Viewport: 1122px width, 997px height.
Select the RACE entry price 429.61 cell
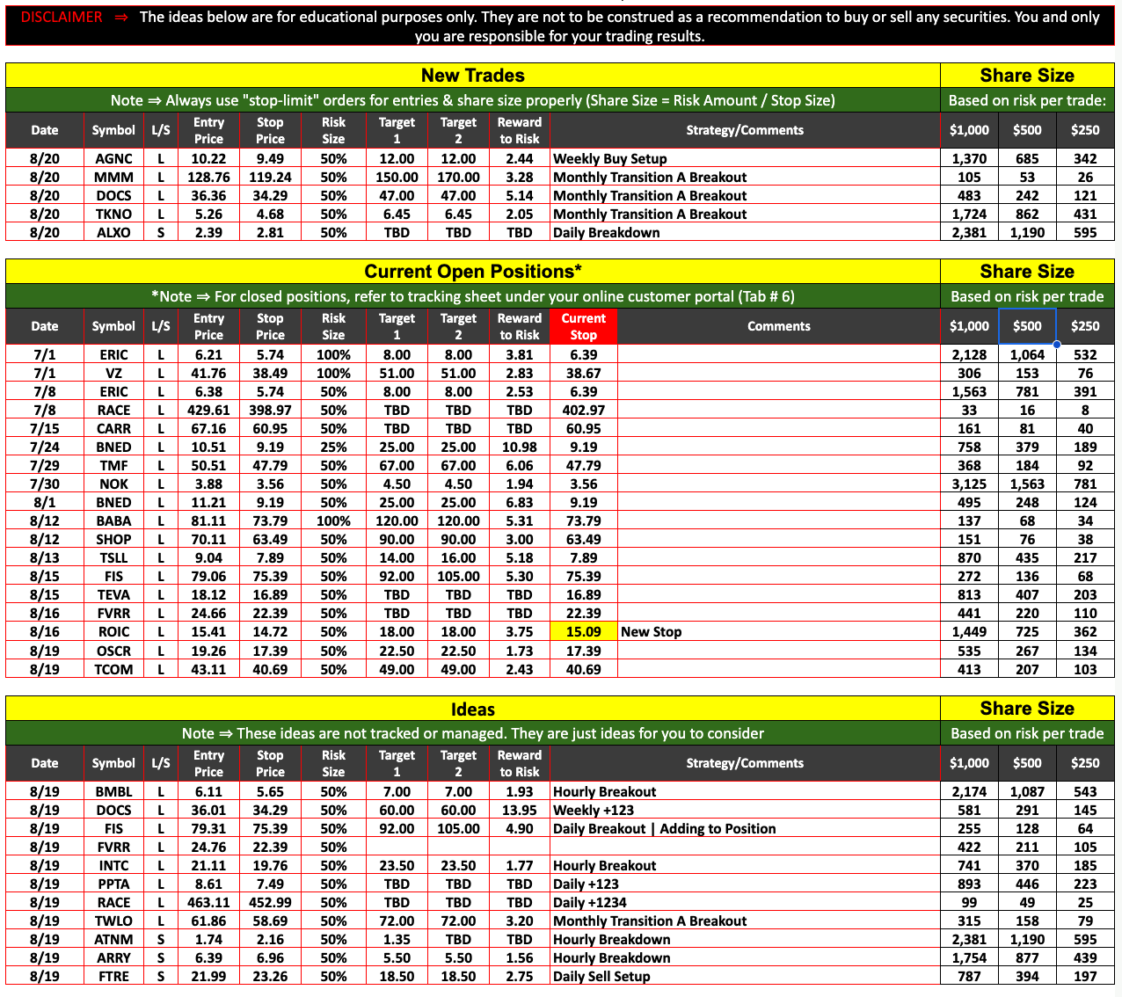208,411
